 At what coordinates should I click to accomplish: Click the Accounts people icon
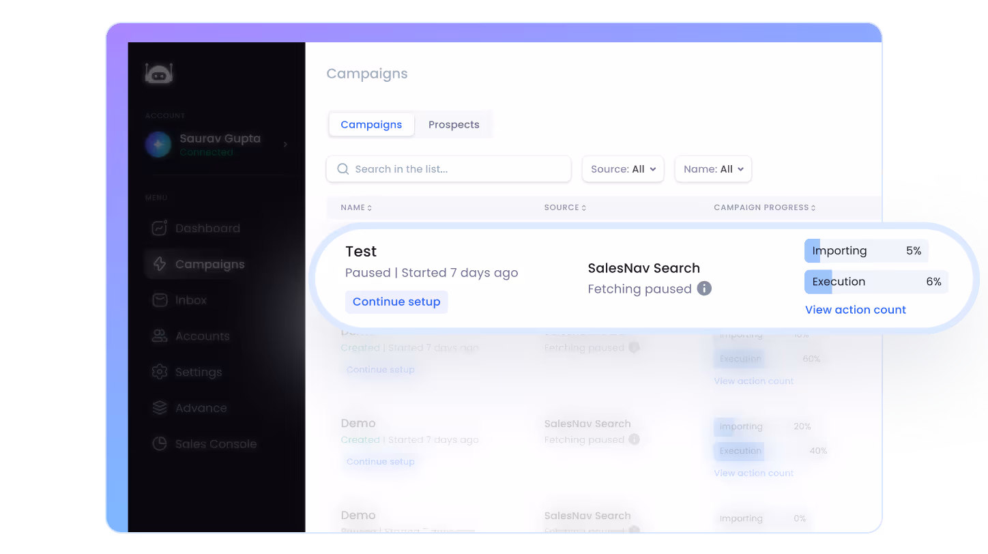point(160,336)
